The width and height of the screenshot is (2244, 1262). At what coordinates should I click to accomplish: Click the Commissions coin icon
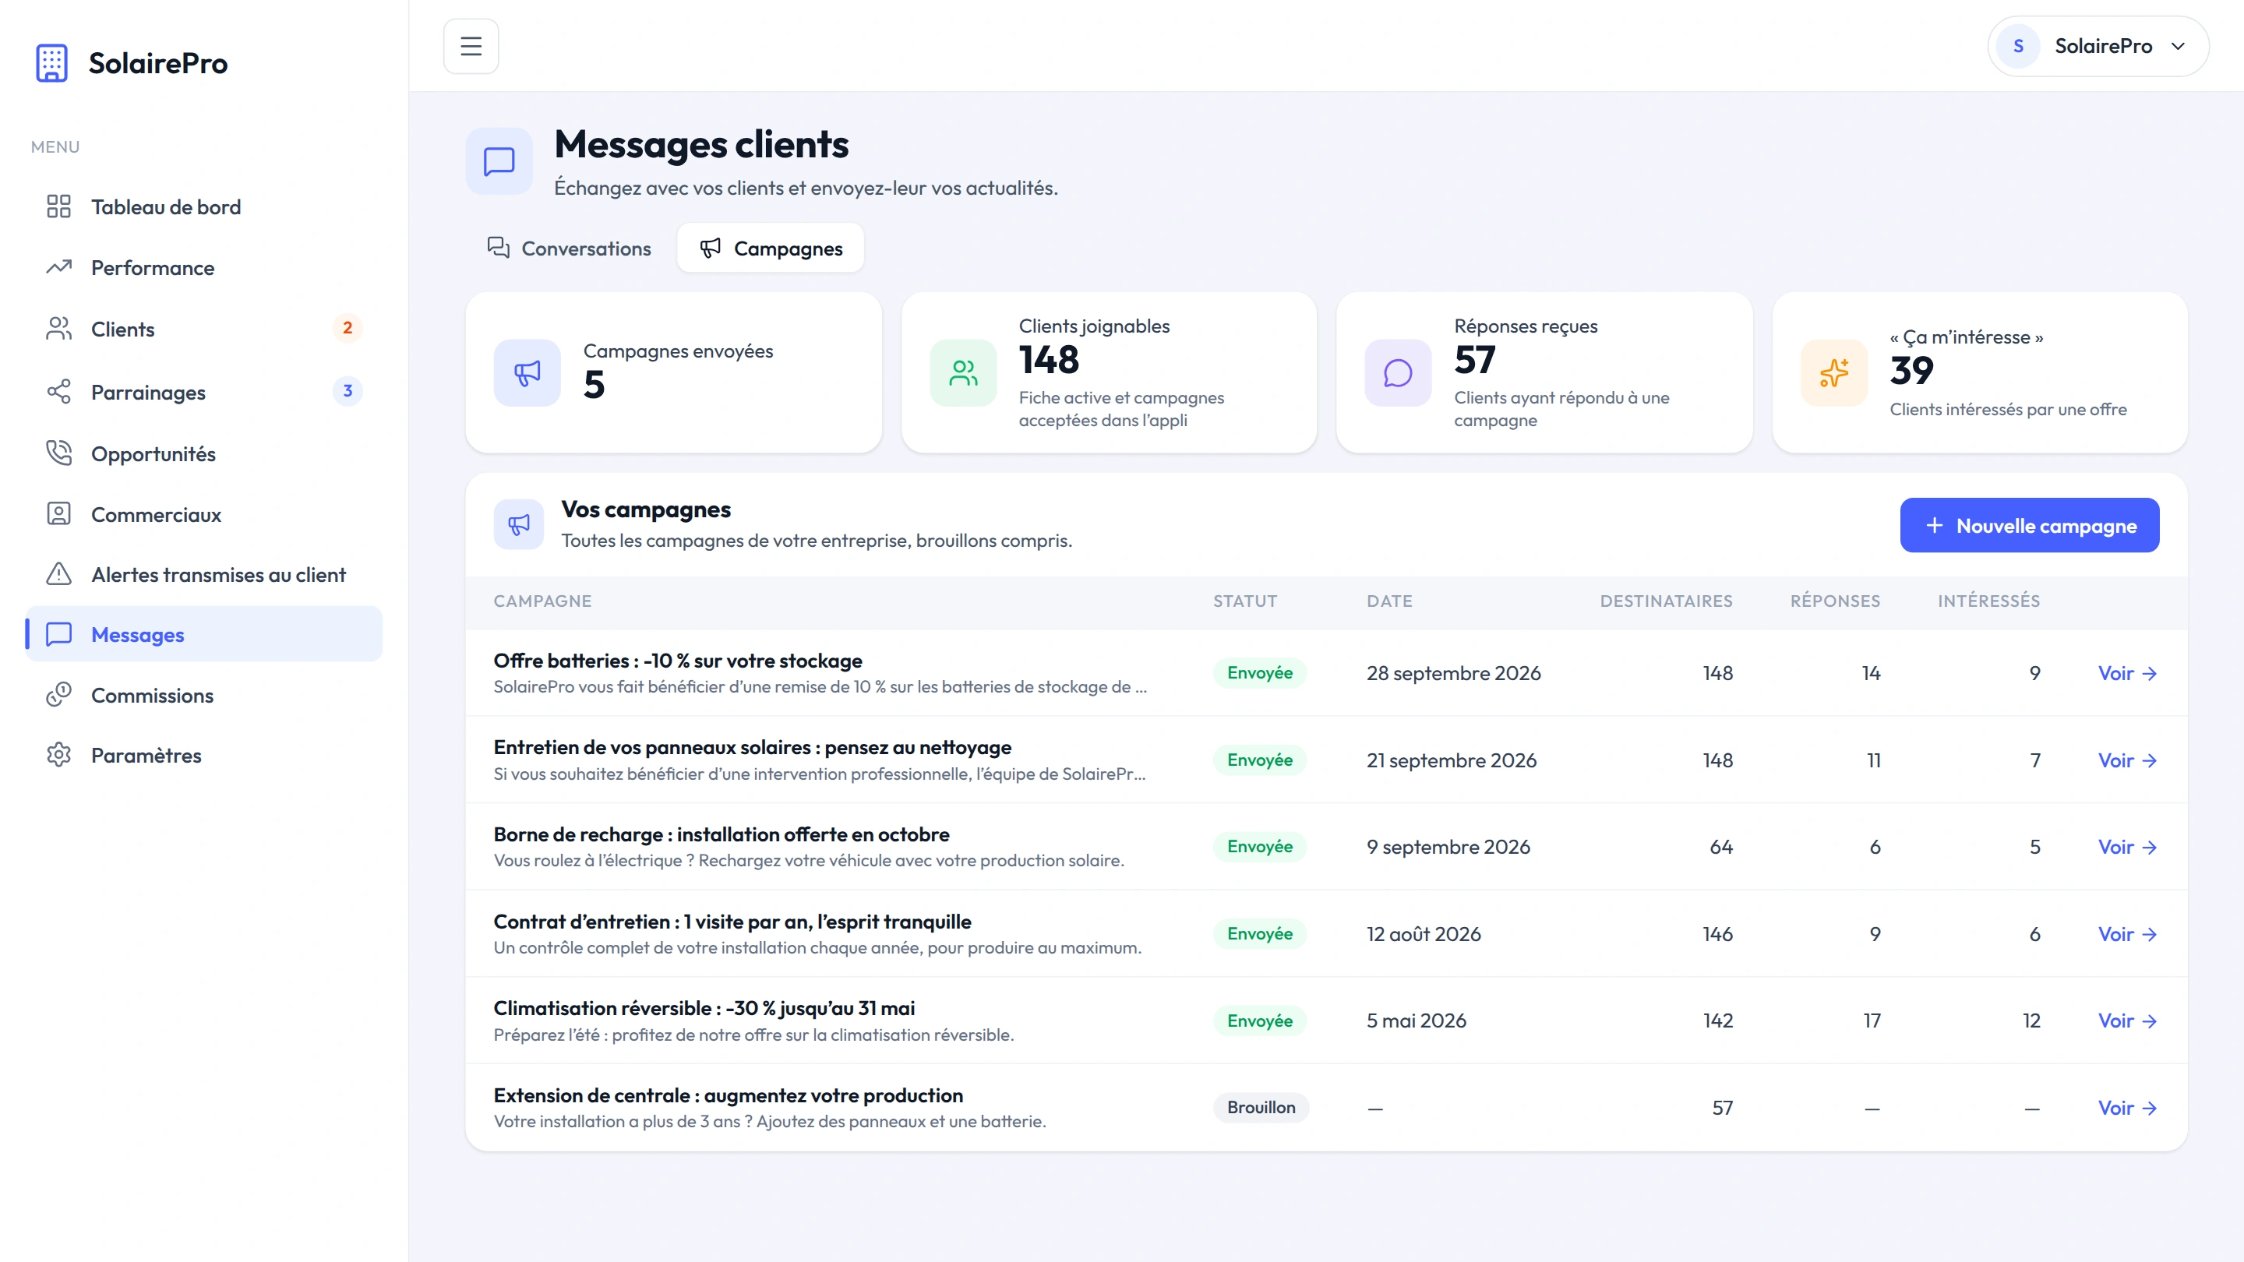point(58,695)
